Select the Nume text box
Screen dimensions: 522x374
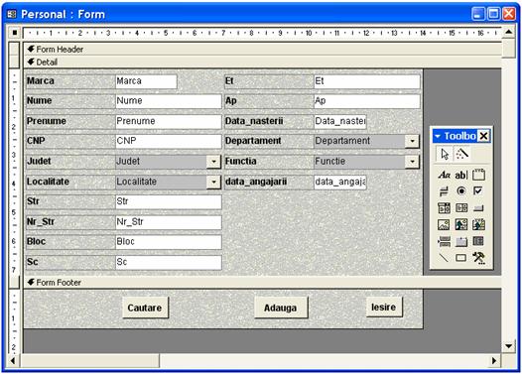tap(168, 101)
